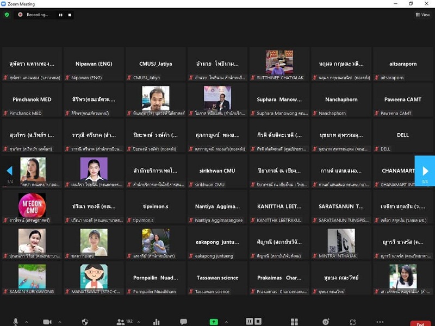Screen dimensions: 435x326
Task: Open the View layout menu
Action: [422, 15]
